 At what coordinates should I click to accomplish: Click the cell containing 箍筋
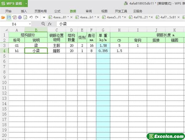coord(57,51)
